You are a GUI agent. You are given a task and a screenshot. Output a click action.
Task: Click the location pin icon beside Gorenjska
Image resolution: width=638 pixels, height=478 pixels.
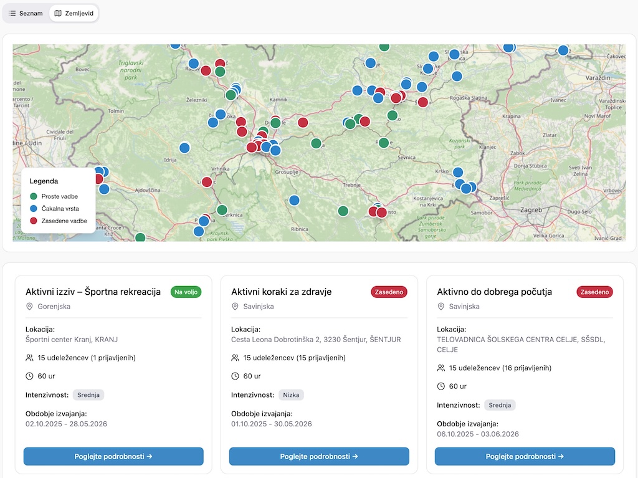(x=29, y=307)
